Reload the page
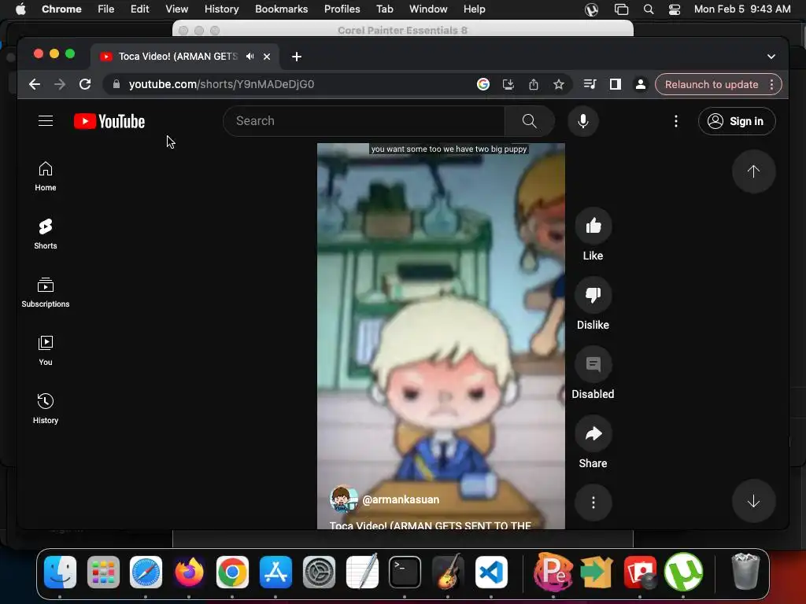This screenshot has height=604, width=806. (x=85, y=84)
